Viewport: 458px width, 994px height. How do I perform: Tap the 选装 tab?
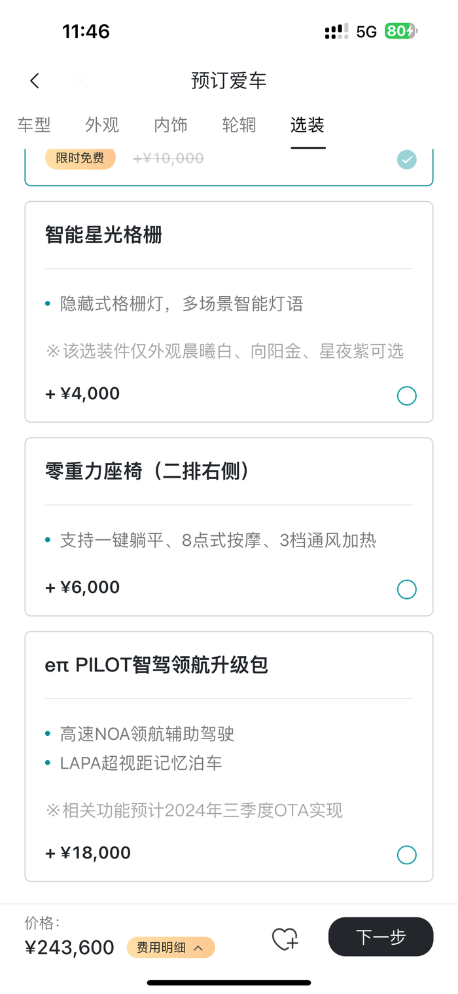308,124
